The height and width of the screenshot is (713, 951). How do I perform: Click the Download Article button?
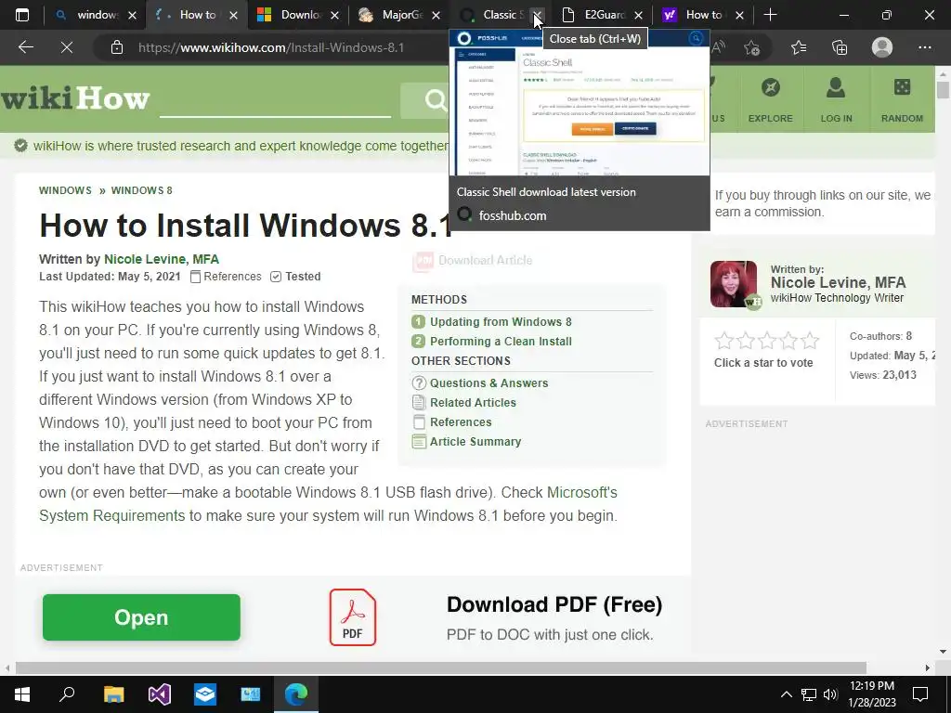click(473, 261)
